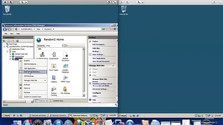Click the connection globe icon in Connections toolbar
Image resolution: width=223 pixels, height=125 pixels.
(x=4, y=41)
